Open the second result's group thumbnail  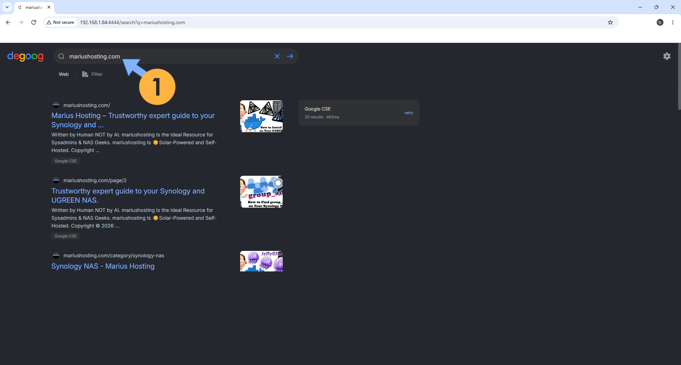[x=261, y=192]
